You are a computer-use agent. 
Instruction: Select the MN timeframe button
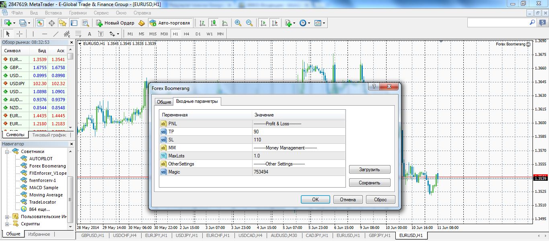(220, 34)
